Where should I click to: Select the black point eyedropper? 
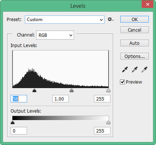pos(125,69)
